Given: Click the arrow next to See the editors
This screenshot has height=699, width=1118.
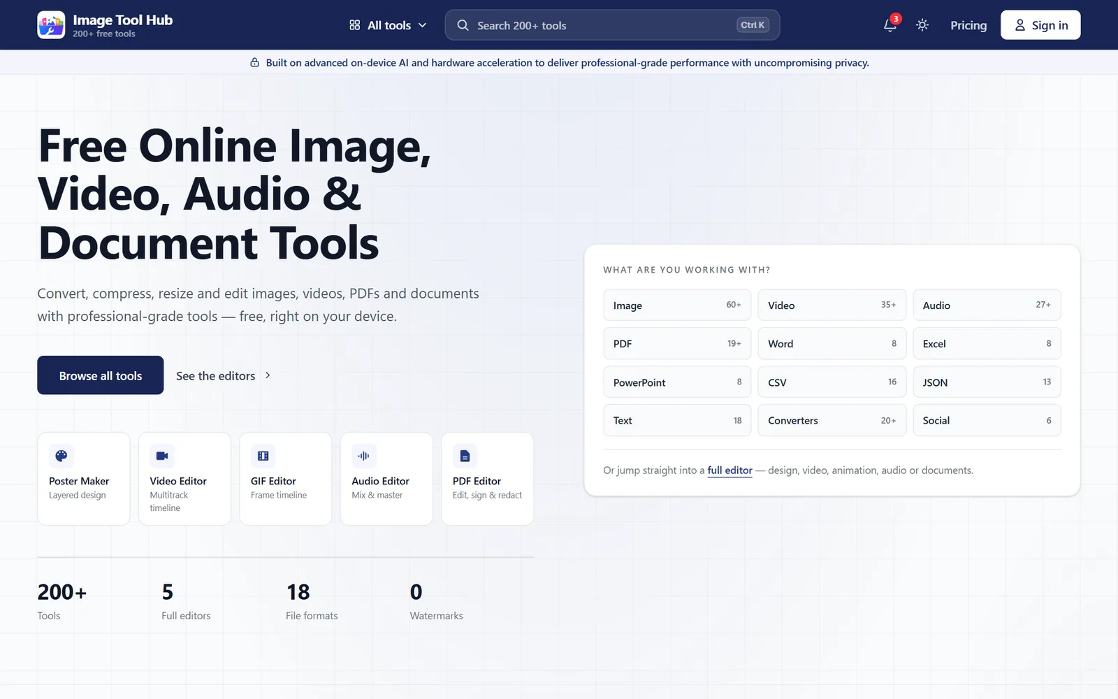Looking at the screenshot, I should pos(268,375).
